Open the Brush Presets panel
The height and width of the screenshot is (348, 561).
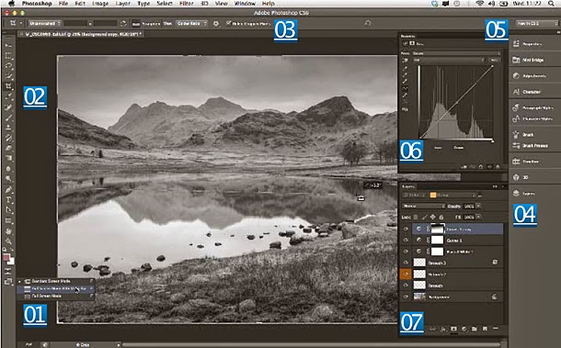pyautogui.click(x=534, y=146)
